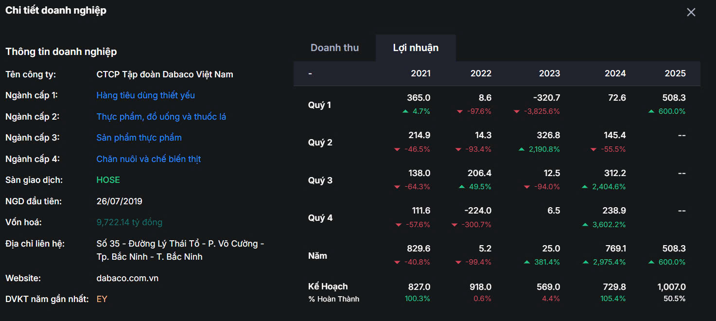716x321 pixels.
Task: Open Thực phẩm, đồ uống và thuốc lá link
Action: pos(161,117)
